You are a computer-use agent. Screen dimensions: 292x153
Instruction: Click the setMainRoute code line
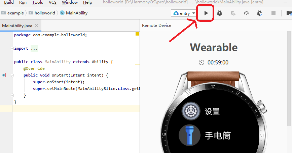click(x=86, y=89)
